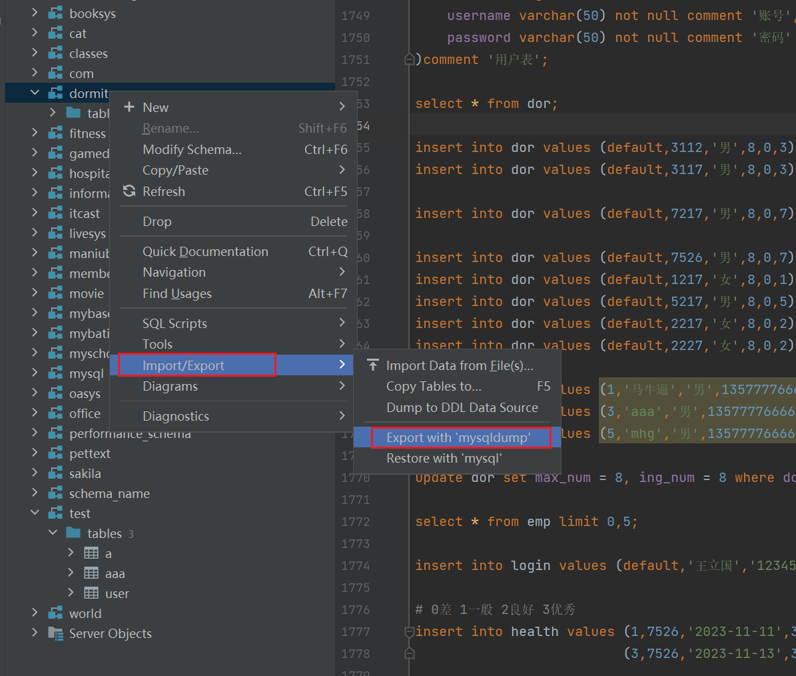Click the plus icon beside New
The image size is (796, 676).
point(129,107)
